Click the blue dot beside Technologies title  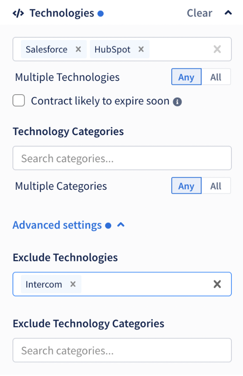point(101,14)
